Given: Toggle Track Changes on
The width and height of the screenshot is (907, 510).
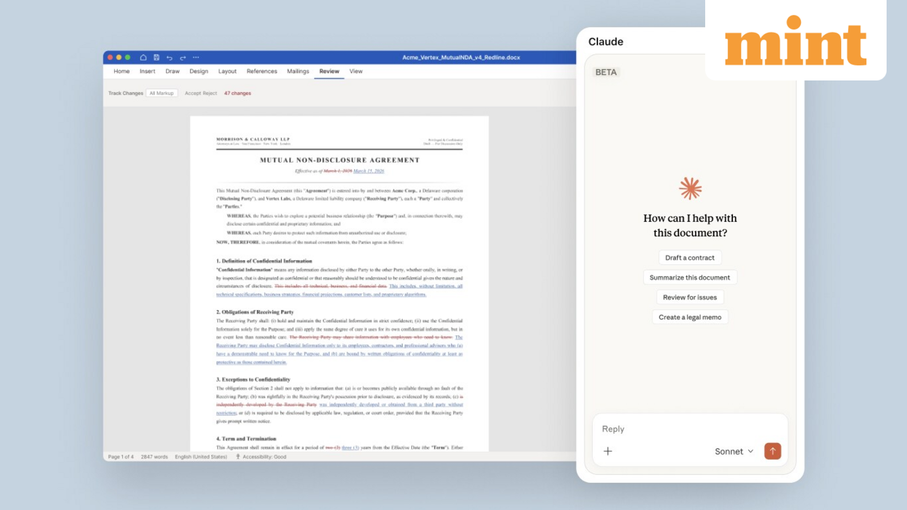Looking at the screenshot, I should (x=125, y=93).
